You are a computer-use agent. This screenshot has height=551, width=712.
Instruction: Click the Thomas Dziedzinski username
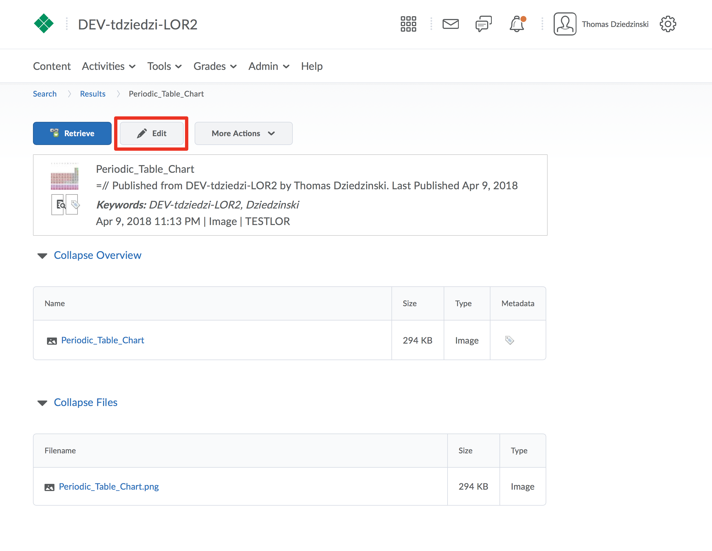click(x=615, y=24)
